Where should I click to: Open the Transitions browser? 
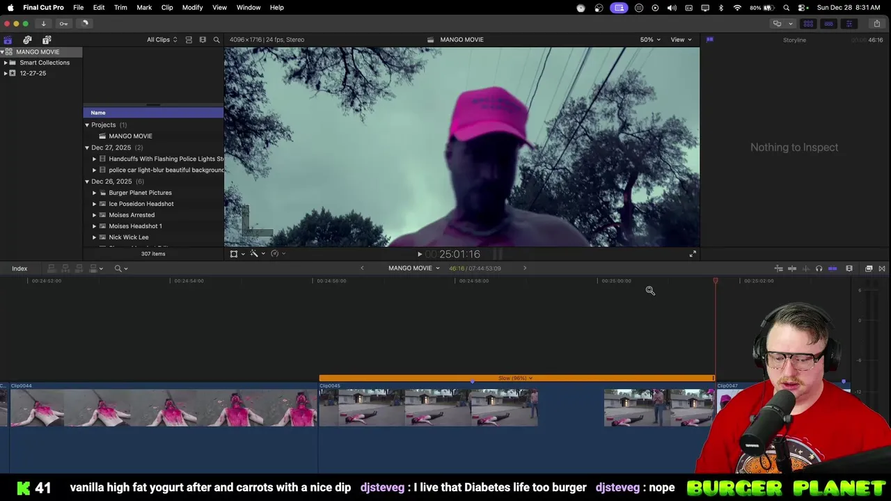click(x=882, y=269)
